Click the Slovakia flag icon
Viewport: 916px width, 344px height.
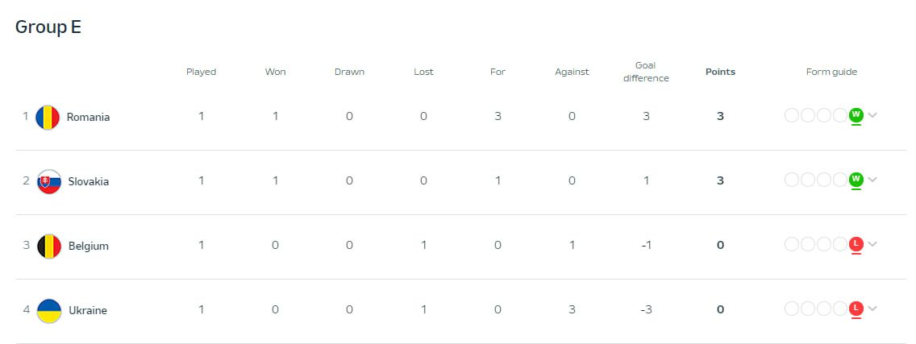pyautogui.click(x=48, y=181)
